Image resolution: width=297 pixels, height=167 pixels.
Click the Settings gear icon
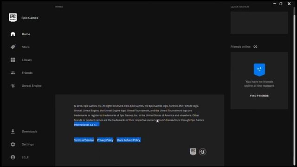13,144
